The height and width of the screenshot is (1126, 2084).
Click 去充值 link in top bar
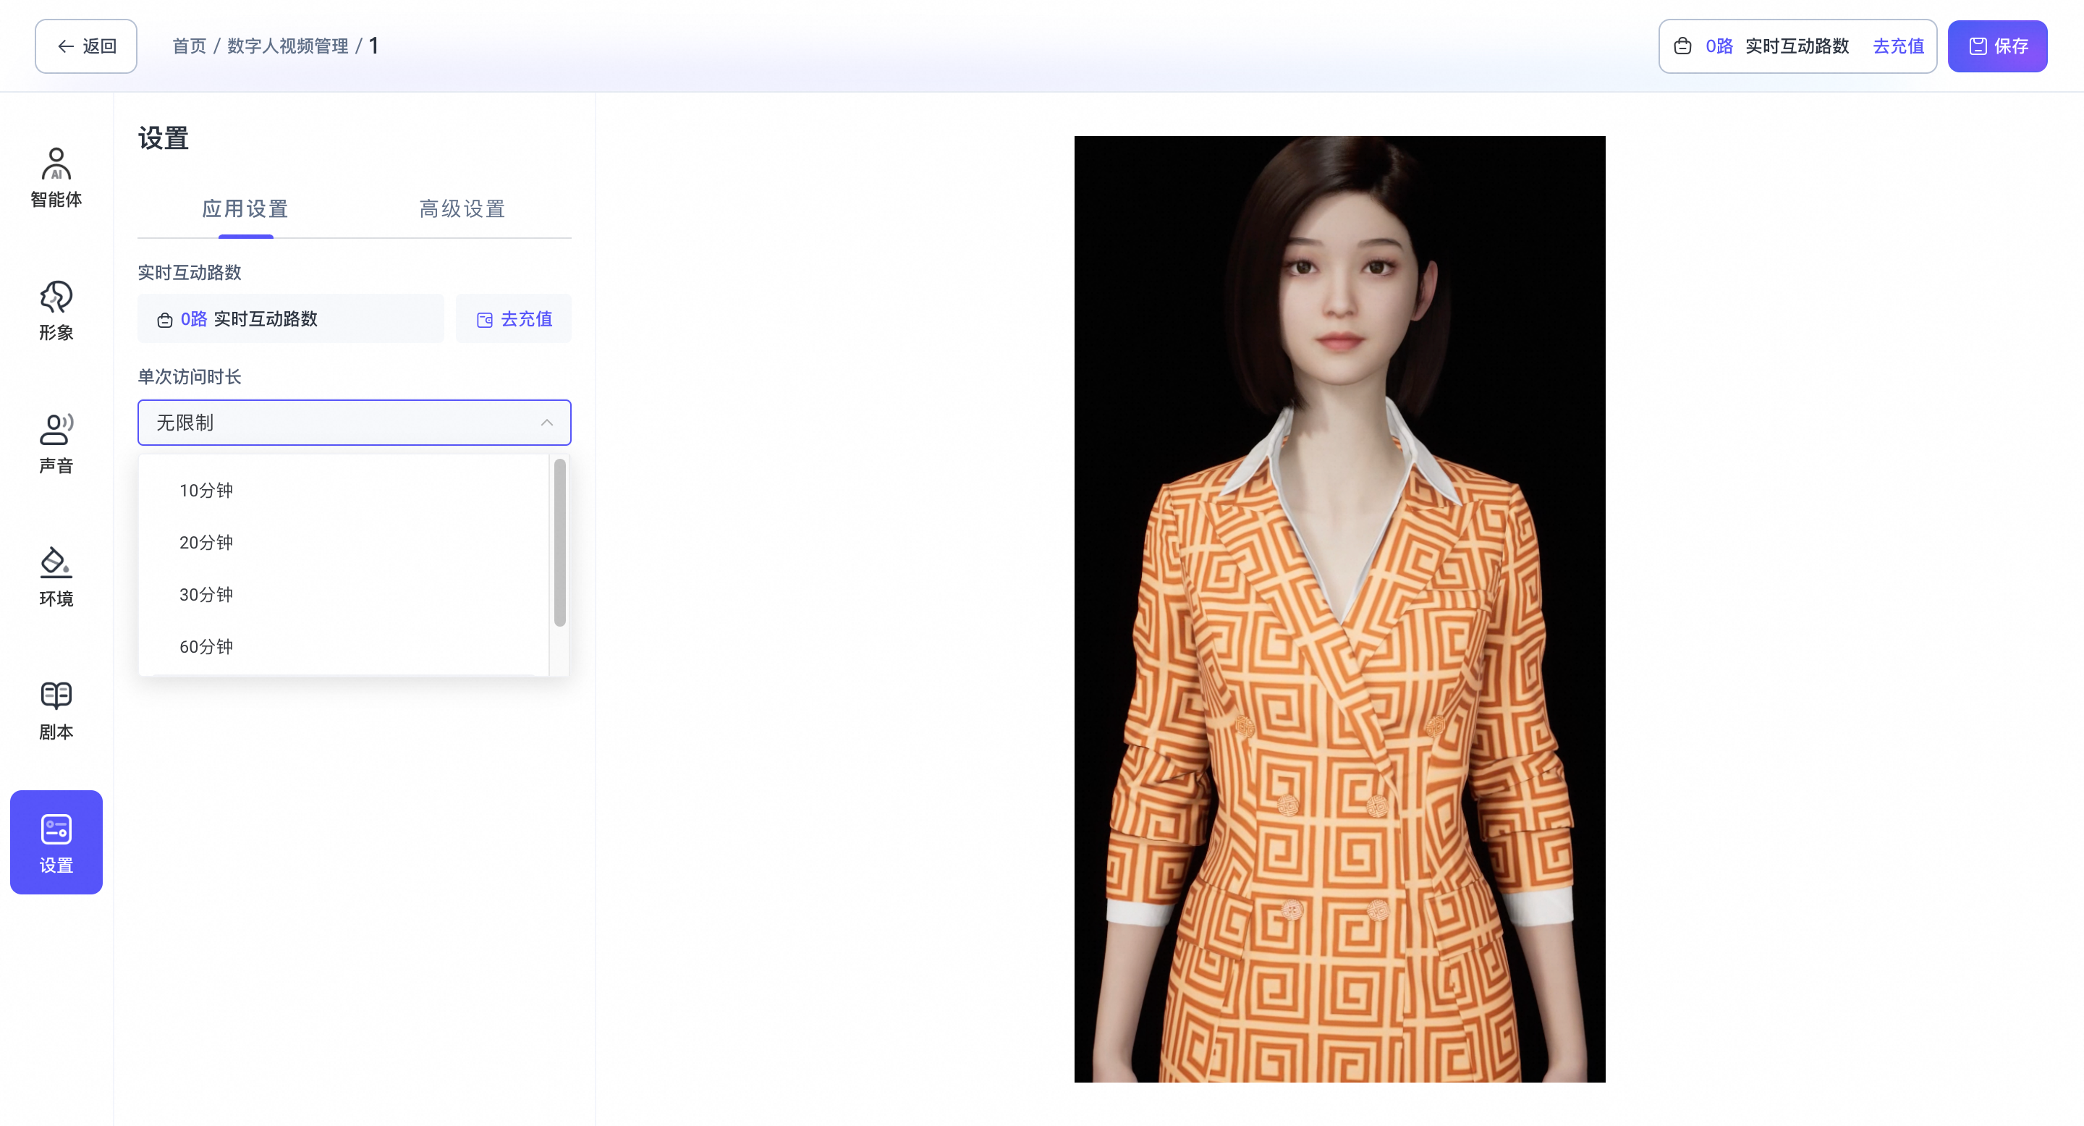(1898, 46)
